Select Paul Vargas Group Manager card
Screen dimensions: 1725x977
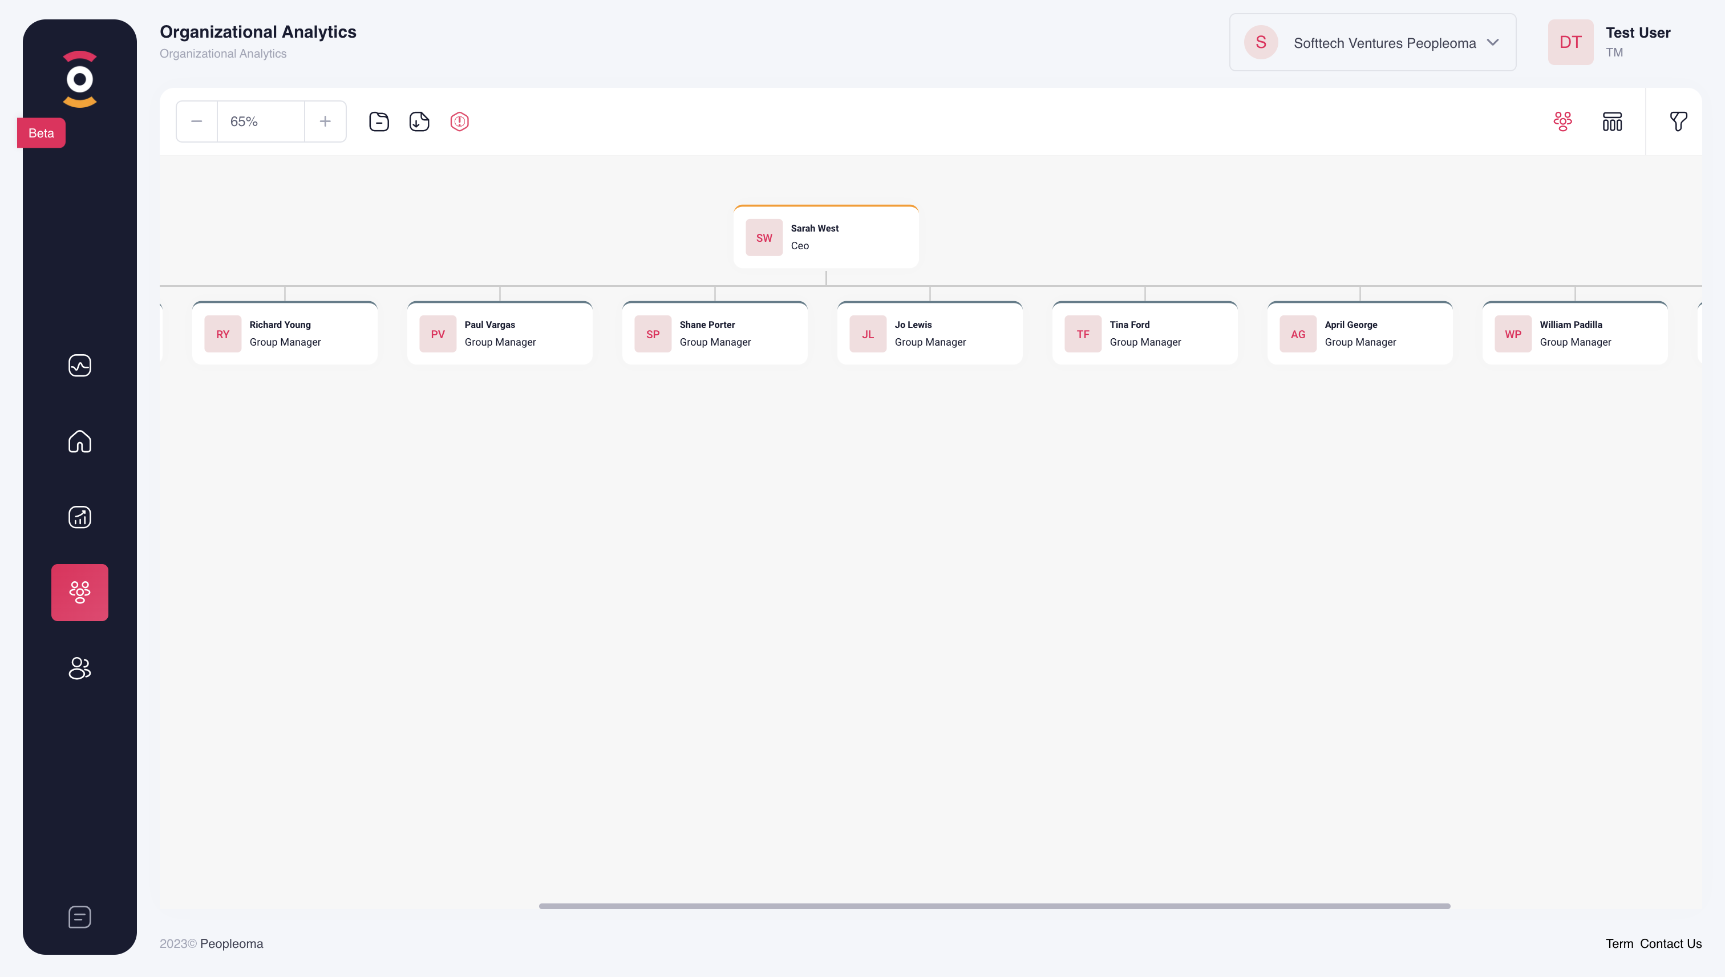pos(500,333)
